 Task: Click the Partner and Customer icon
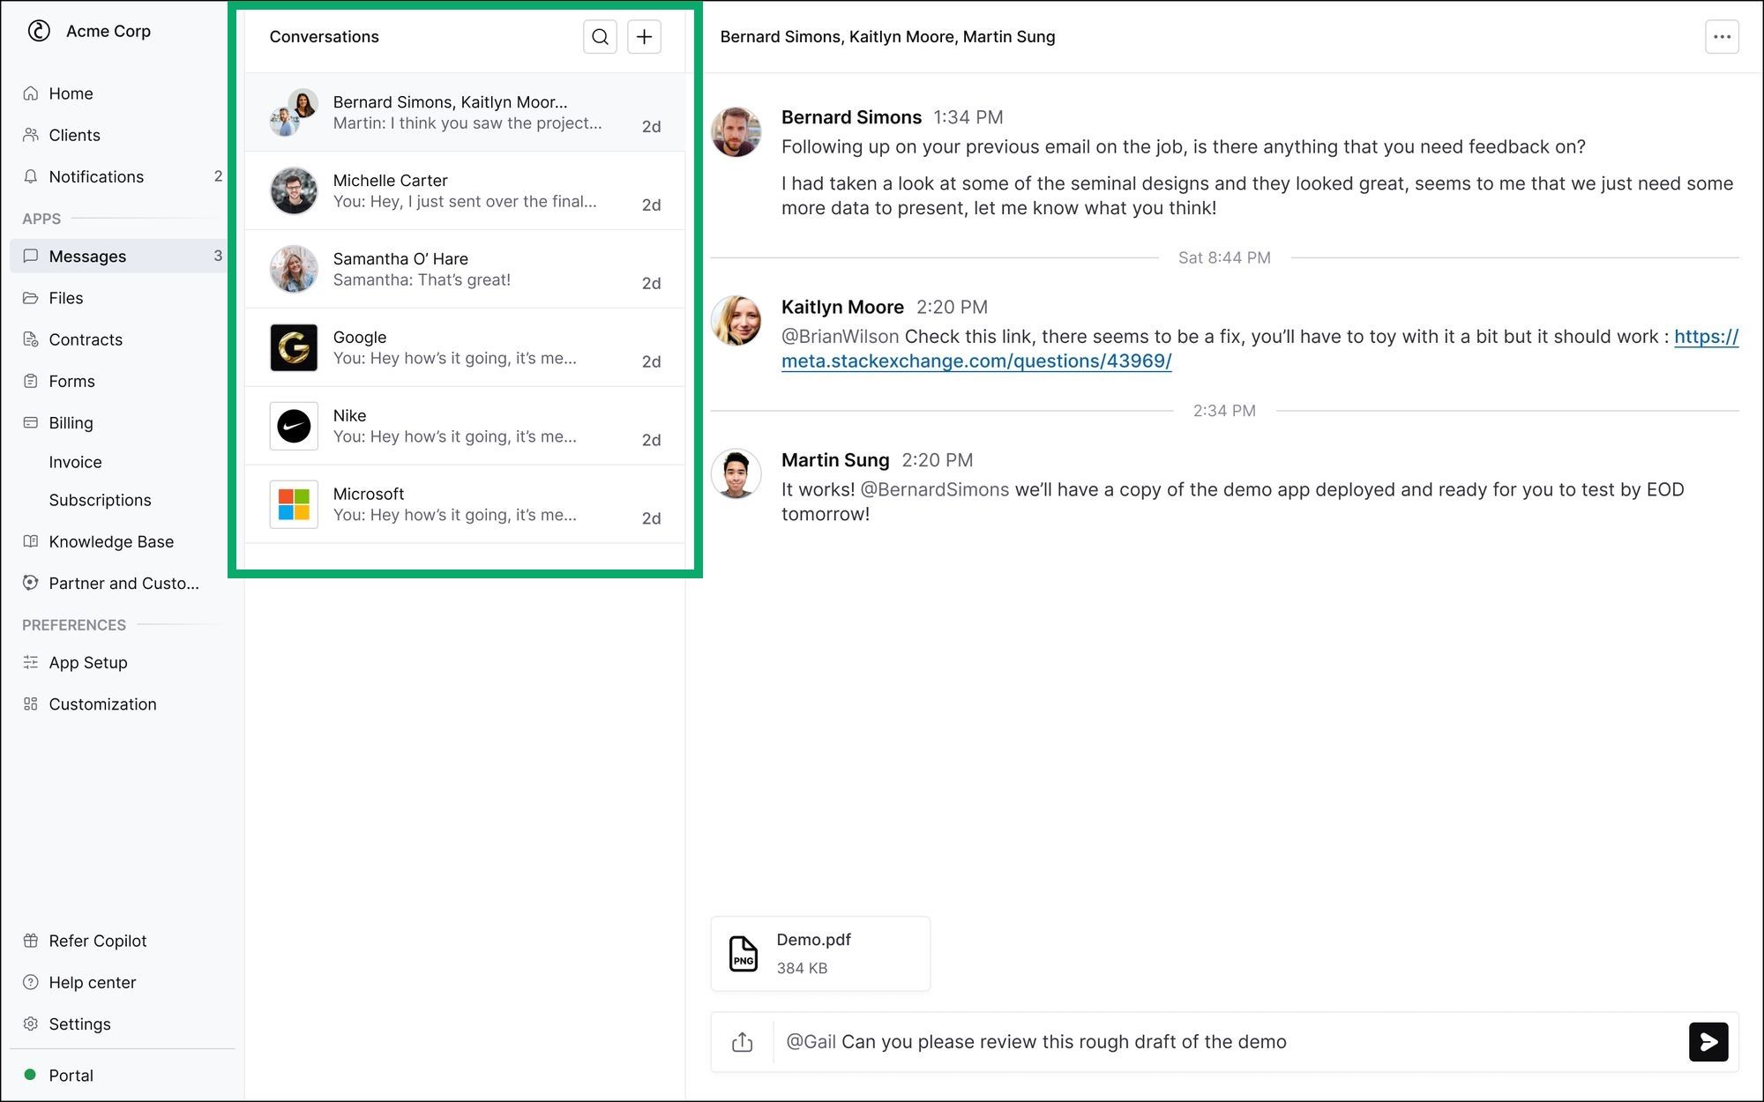coord(31,583)
